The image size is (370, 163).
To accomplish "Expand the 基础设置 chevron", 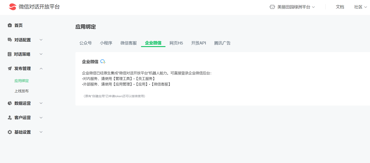I will (41, 132).
